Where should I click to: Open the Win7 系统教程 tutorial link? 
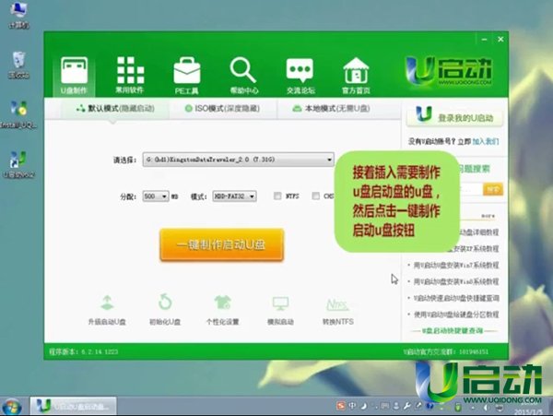click(x=456, y=266)
